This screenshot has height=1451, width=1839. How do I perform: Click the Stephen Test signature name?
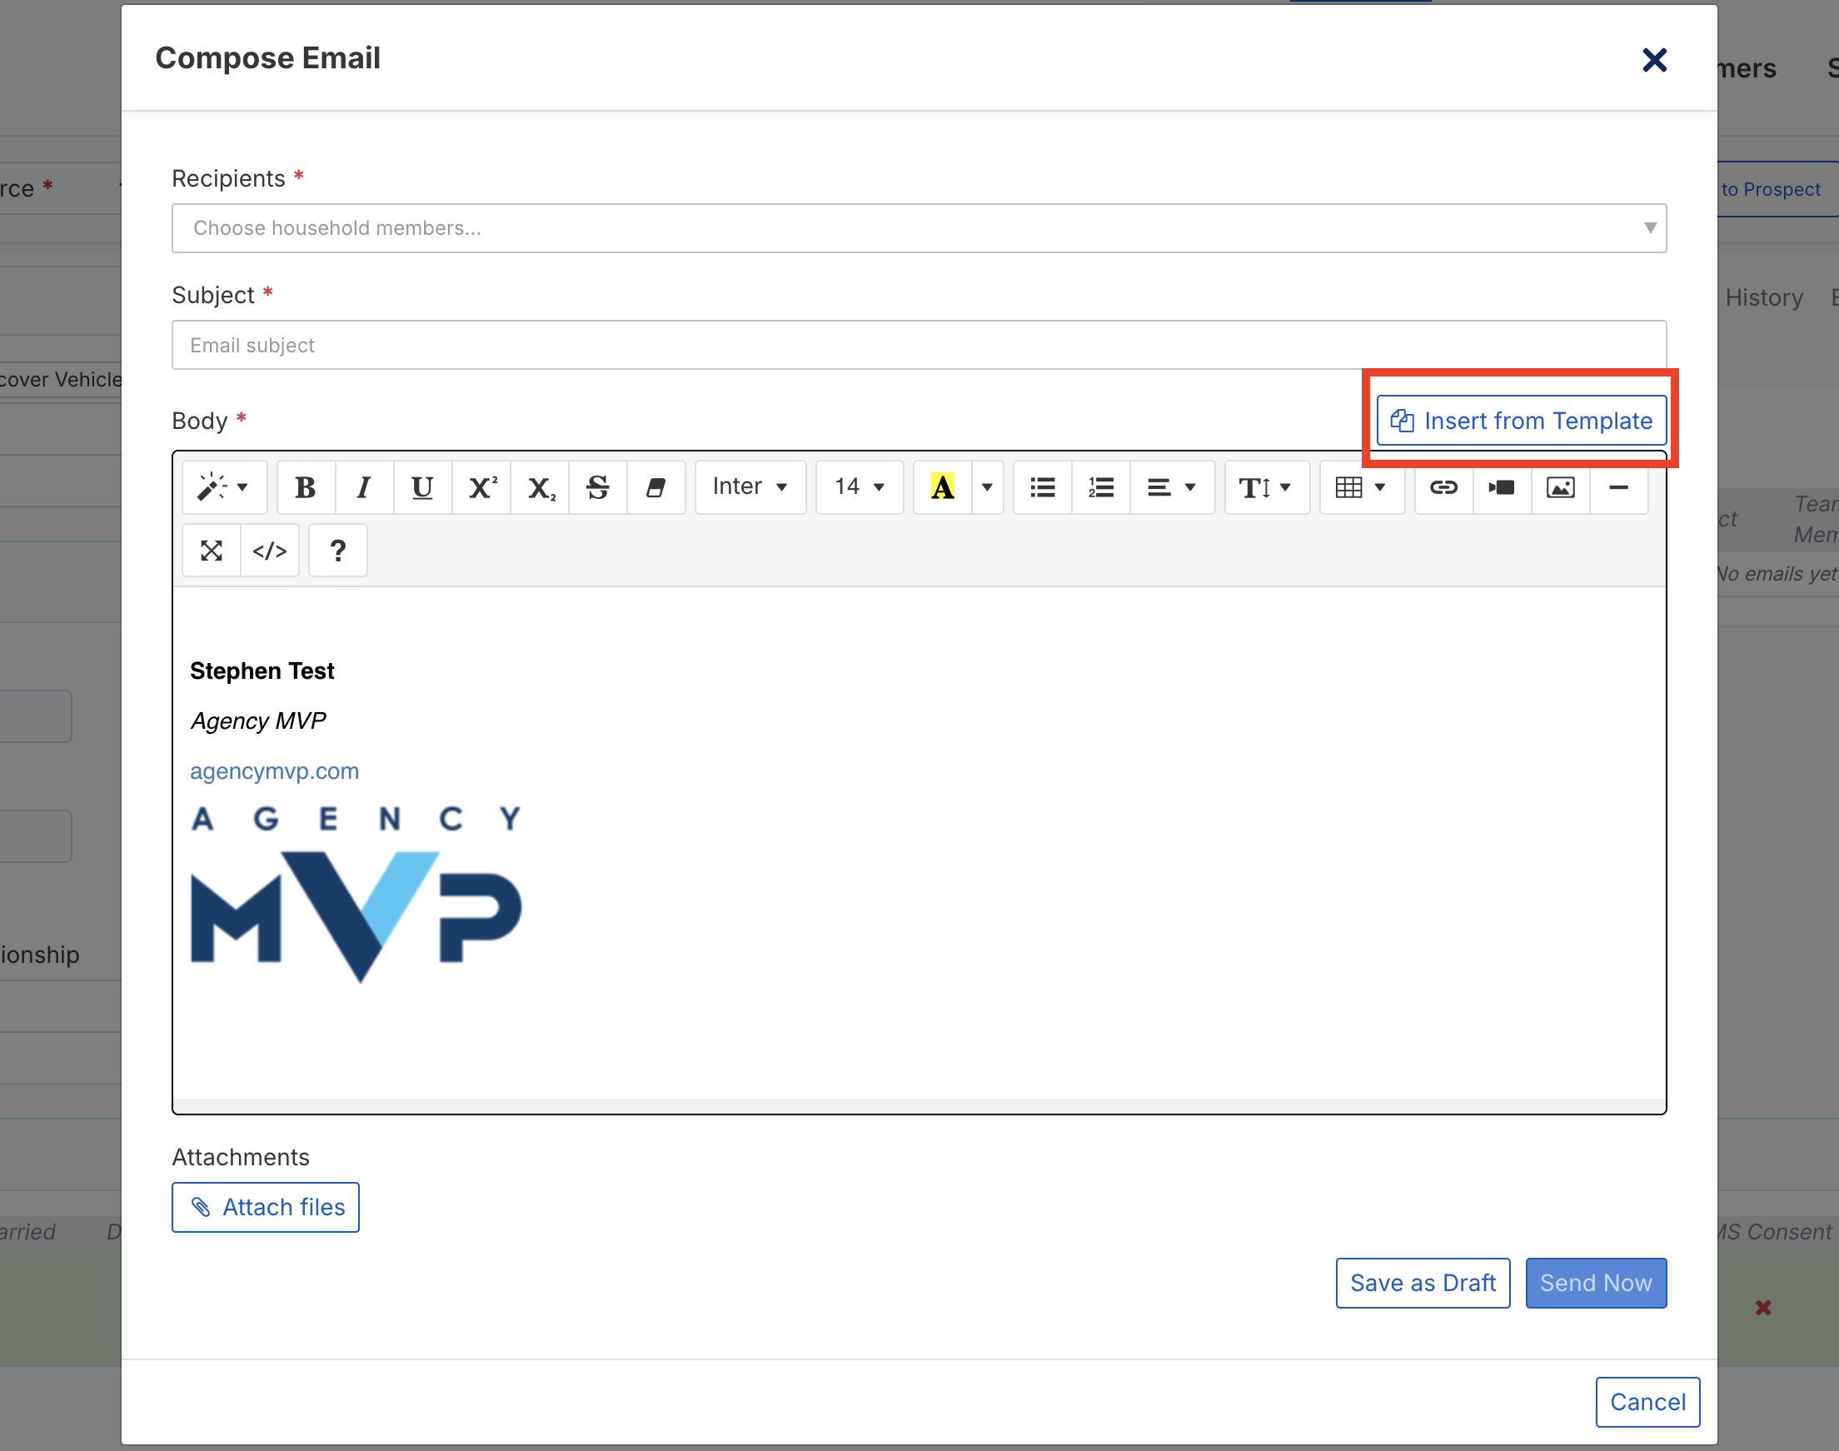coord(262,671)
